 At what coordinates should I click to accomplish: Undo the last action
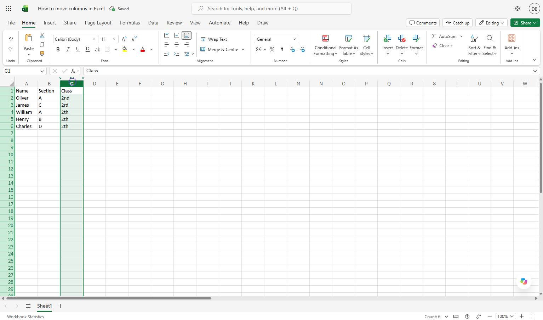pos(11,39)
